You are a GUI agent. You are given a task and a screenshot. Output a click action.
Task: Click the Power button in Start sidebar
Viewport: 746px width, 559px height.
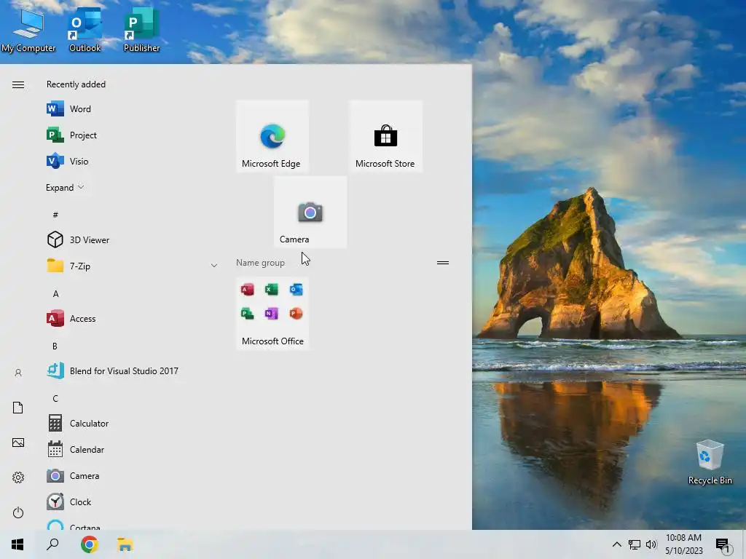point(18,512)
